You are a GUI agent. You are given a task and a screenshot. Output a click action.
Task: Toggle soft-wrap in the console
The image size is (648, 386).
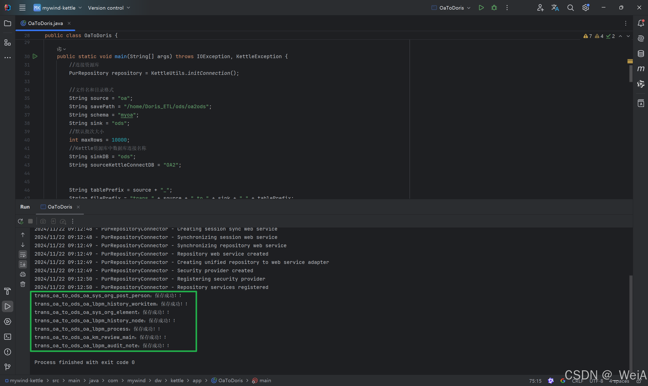23,254
